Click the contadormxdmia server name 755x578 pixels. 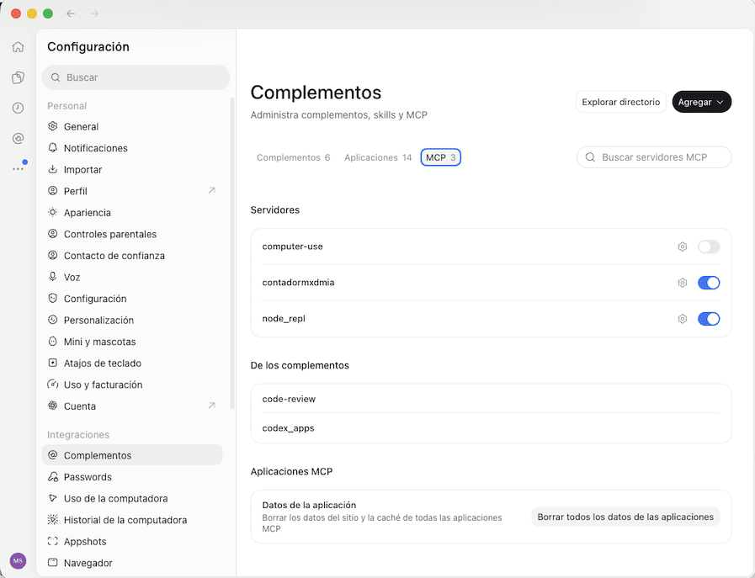(x=298, y=283)
